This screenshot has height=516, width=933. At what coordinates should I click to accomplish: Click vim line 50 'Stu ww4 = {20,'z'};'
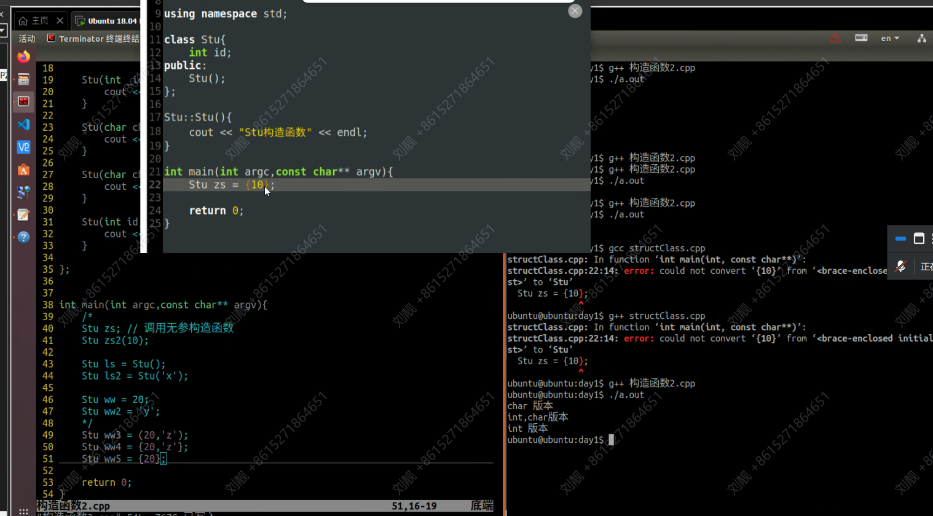pos(135,447)
